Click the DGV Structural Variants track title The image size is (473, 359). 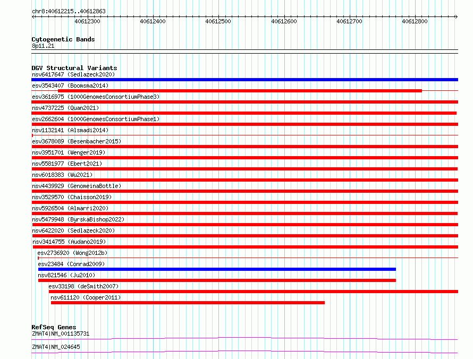pyautogui.click(x=74, y=68)
